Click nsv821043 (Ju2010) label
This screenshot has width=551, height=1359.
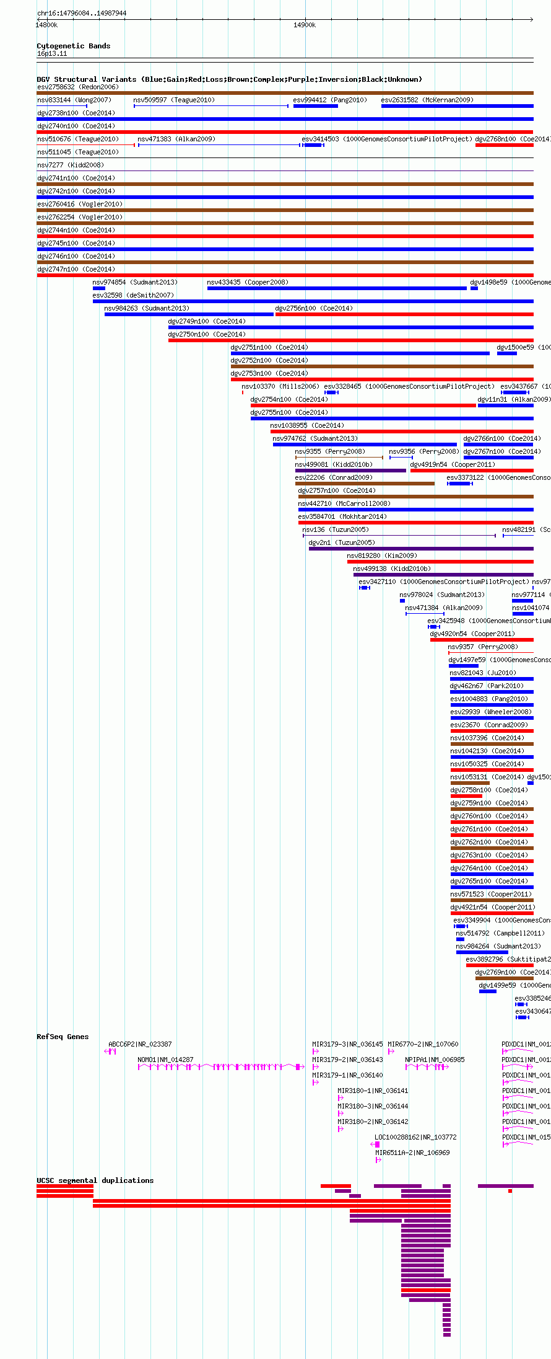(484, 673)
